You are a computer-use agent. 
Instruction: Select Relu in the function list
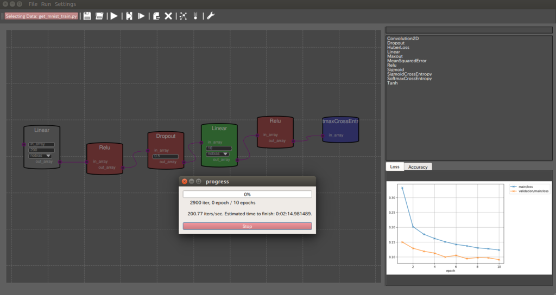tap(392, 65)
